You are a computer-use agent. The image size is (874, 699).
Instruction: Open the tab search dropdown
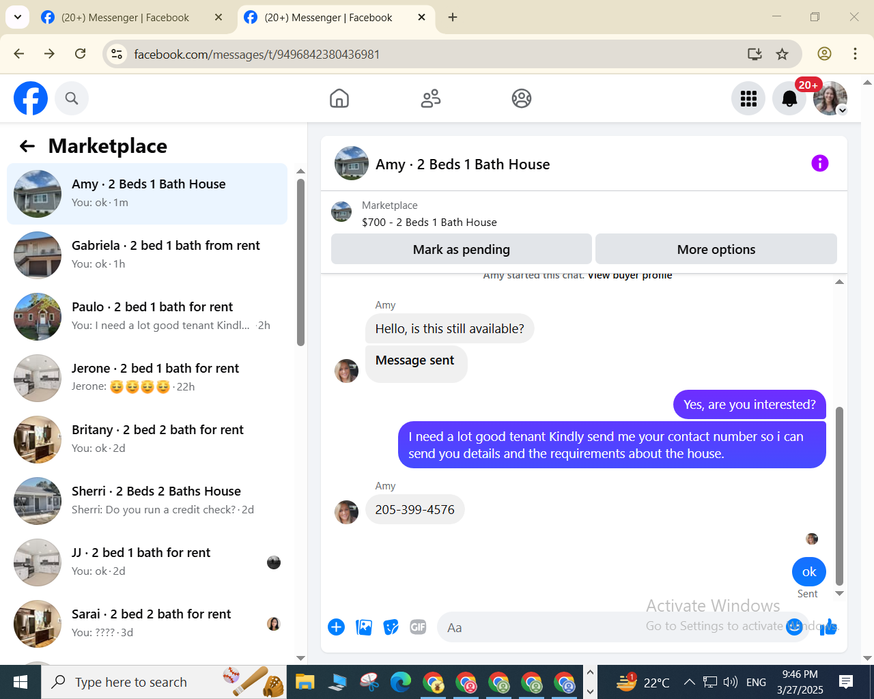(x=17, y=17)
